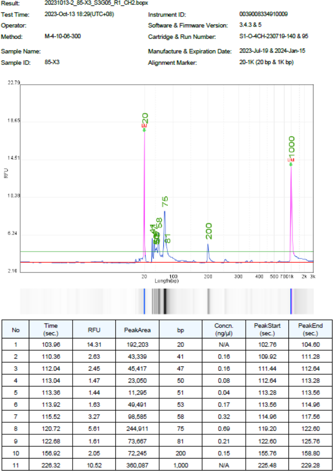Click the instrument ID number 0039008334910009
This screenshot has height=471, width=333.
point(263,14)
